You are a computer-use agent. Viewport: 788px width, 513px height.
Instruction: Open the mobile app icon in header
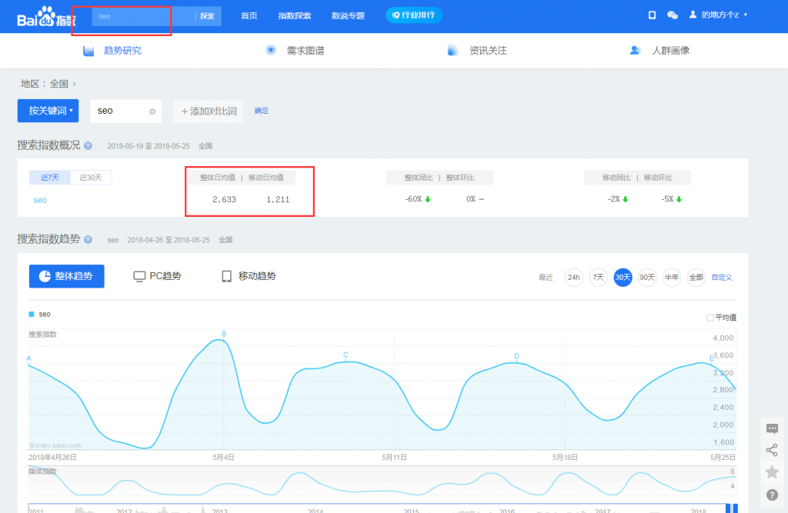(x=652, y=15)
